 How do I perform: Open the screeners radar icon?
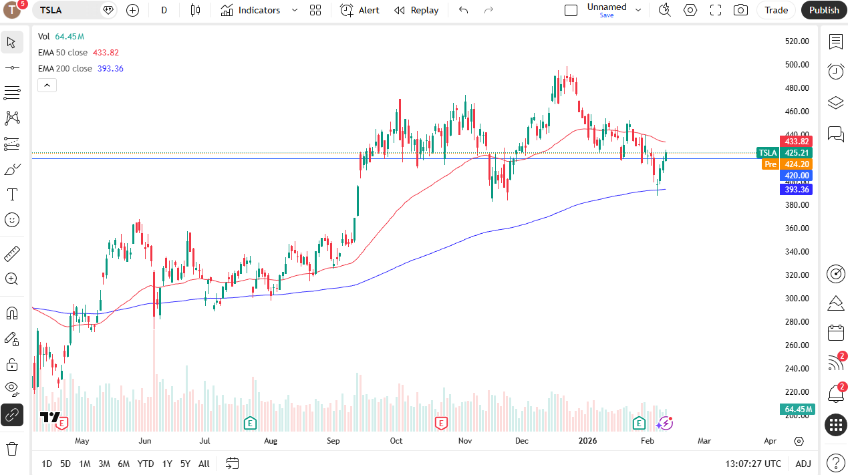point(835,274)
